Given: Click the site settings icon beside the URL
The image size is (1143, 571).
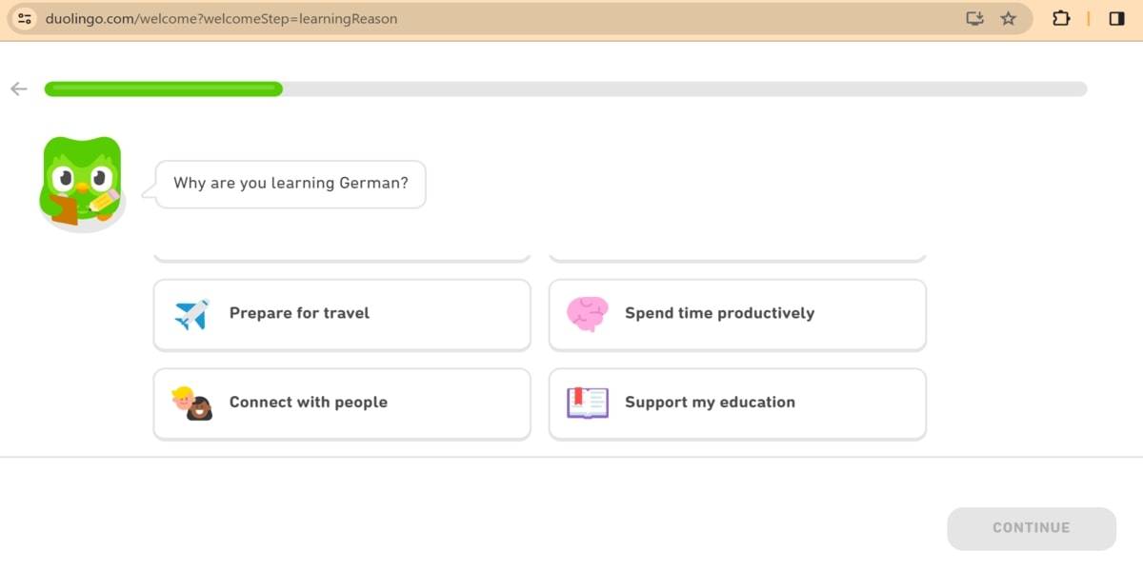Looking at the screenshot, I should click(24, 18).
